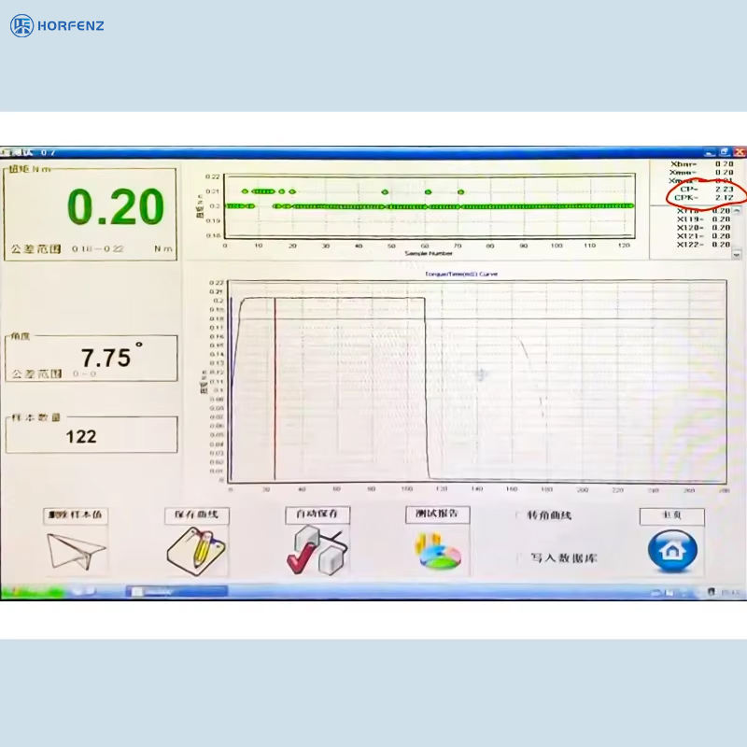747x747 pixels.
Task: Minimize the test window
Action: pos(710,152)
